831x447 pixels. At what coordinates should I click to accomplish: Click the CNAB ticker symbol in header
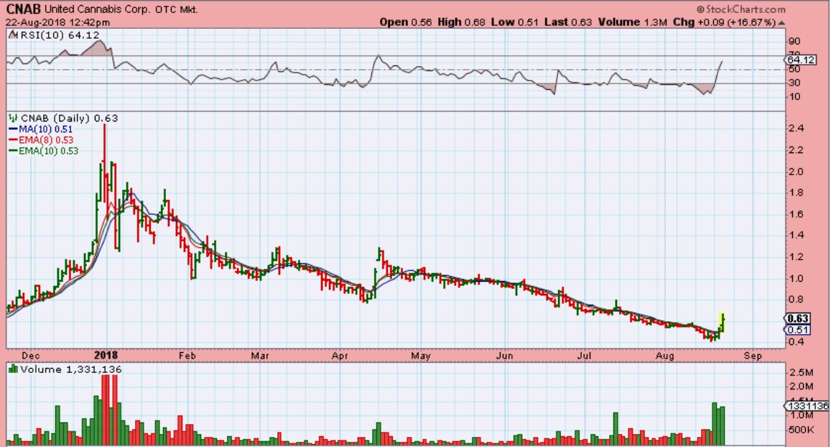[23, 9]
